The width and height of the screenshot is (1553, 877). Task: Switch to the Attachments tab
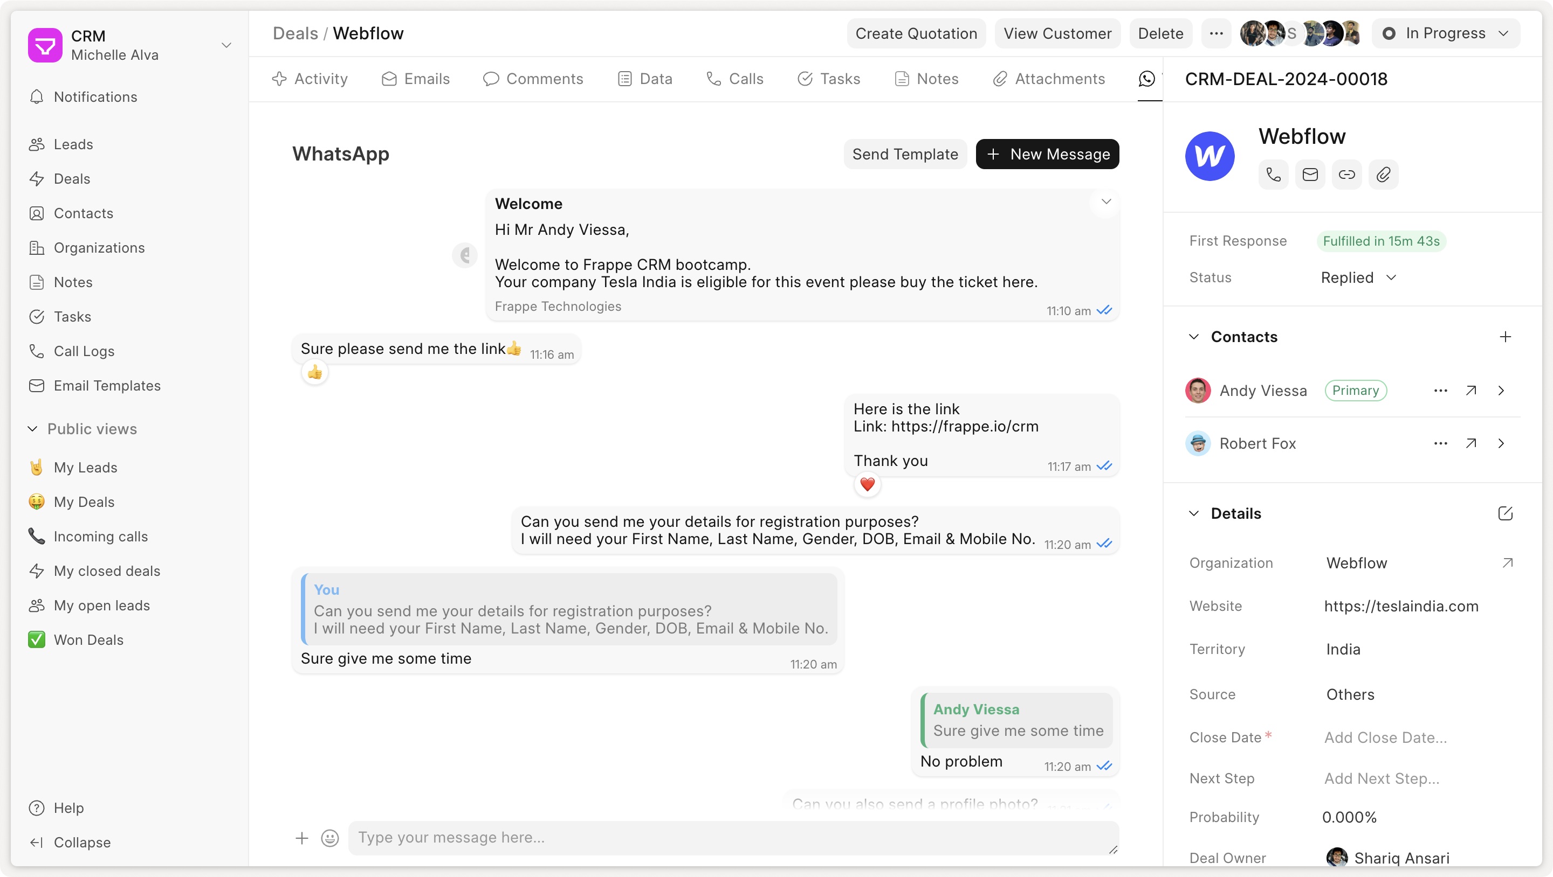point(1049,79)
